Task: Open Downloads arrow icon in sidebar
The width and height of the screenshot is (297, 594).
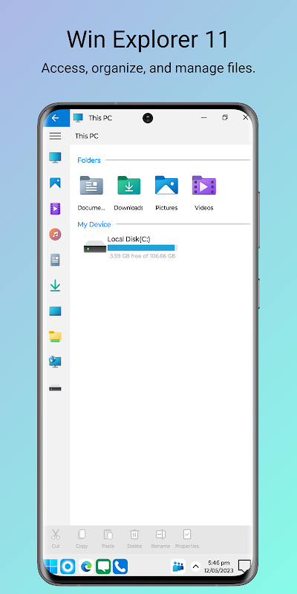Action: 55,286
